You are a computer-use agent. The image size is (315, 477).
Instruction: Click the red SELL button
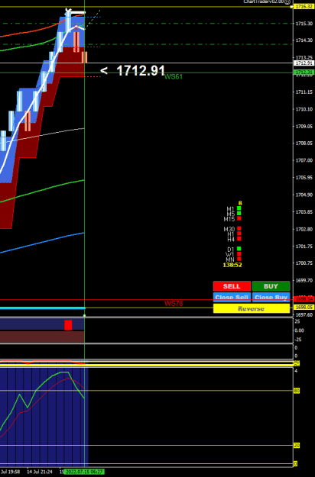[x=232, y=286]
